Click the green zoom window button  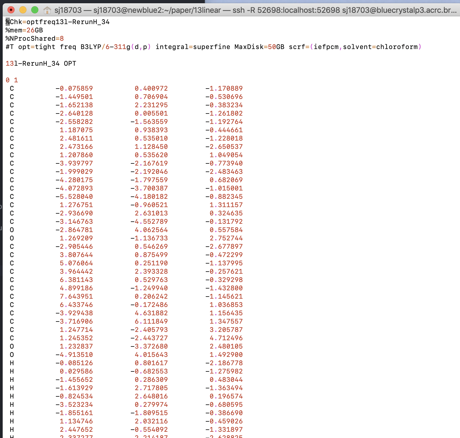click(35, 10)
